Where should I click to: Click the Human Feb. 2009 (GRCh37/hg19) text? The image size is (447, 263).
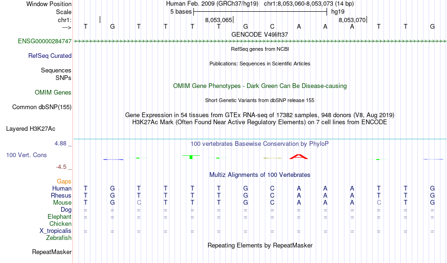pos(212,4)
